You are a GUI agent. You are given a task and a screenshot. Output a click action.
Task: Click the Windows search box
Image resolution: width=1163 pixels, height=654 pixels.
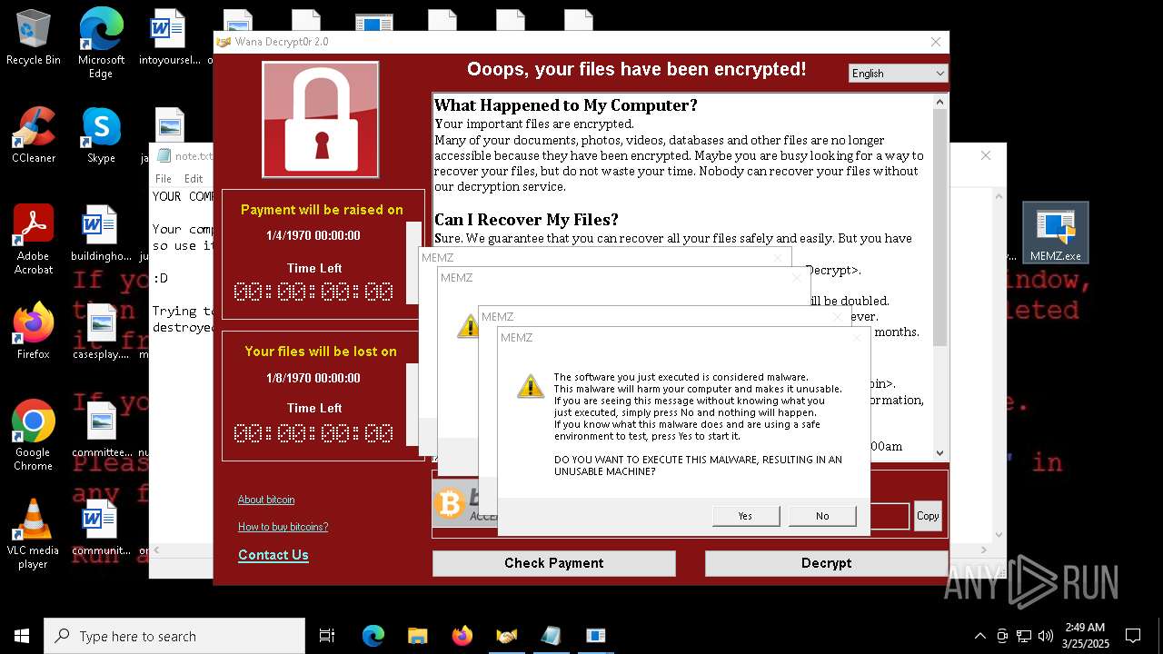[x=174, y=636]
